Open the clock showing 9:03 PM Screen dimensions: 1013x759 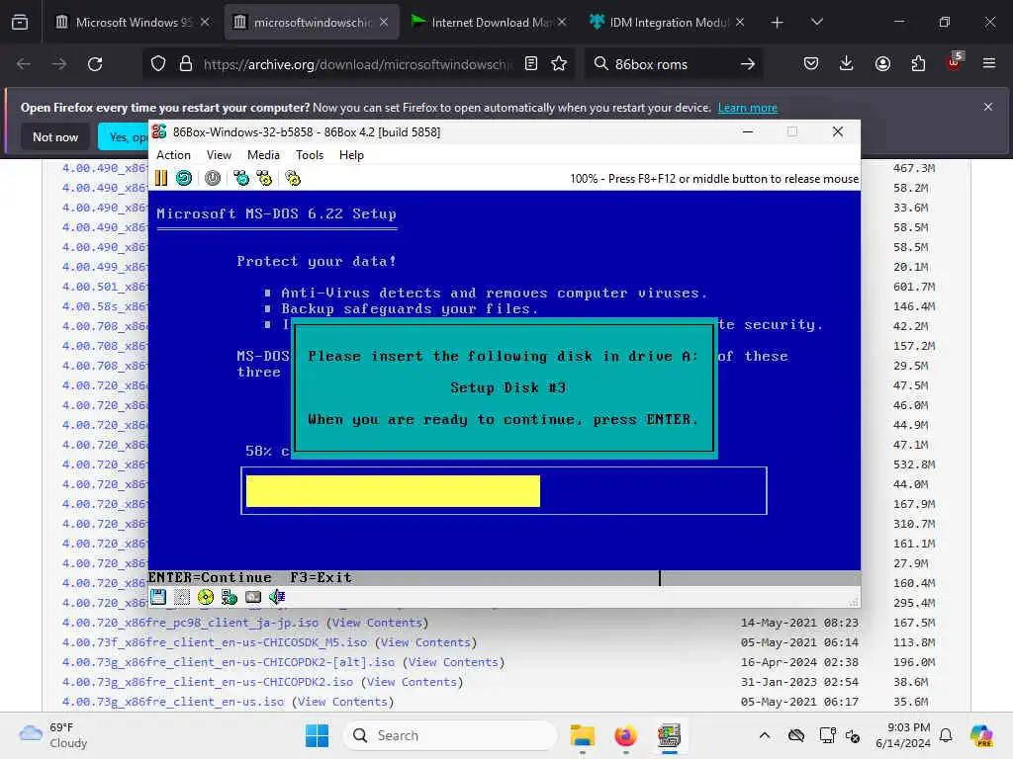tap(903, 735)
